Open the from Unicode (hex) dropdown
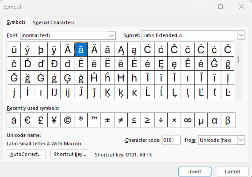This screenshot has width=252, height=177. (241, 140)
